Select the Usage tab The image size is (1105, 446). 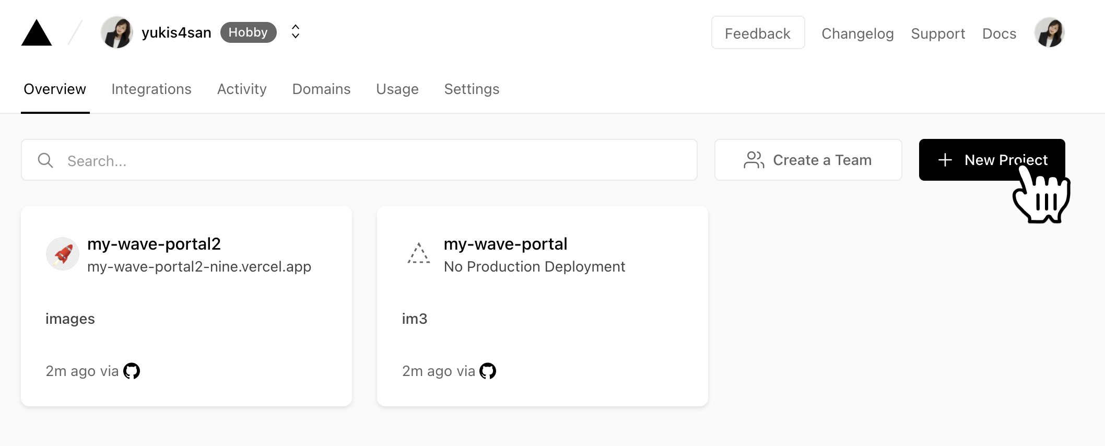tap(397, 89)
